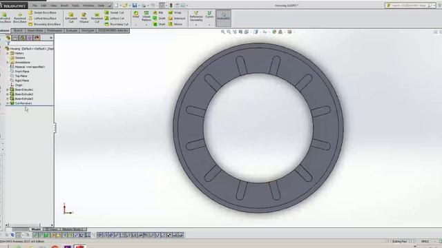Switch to the Weldments tab

55,30
